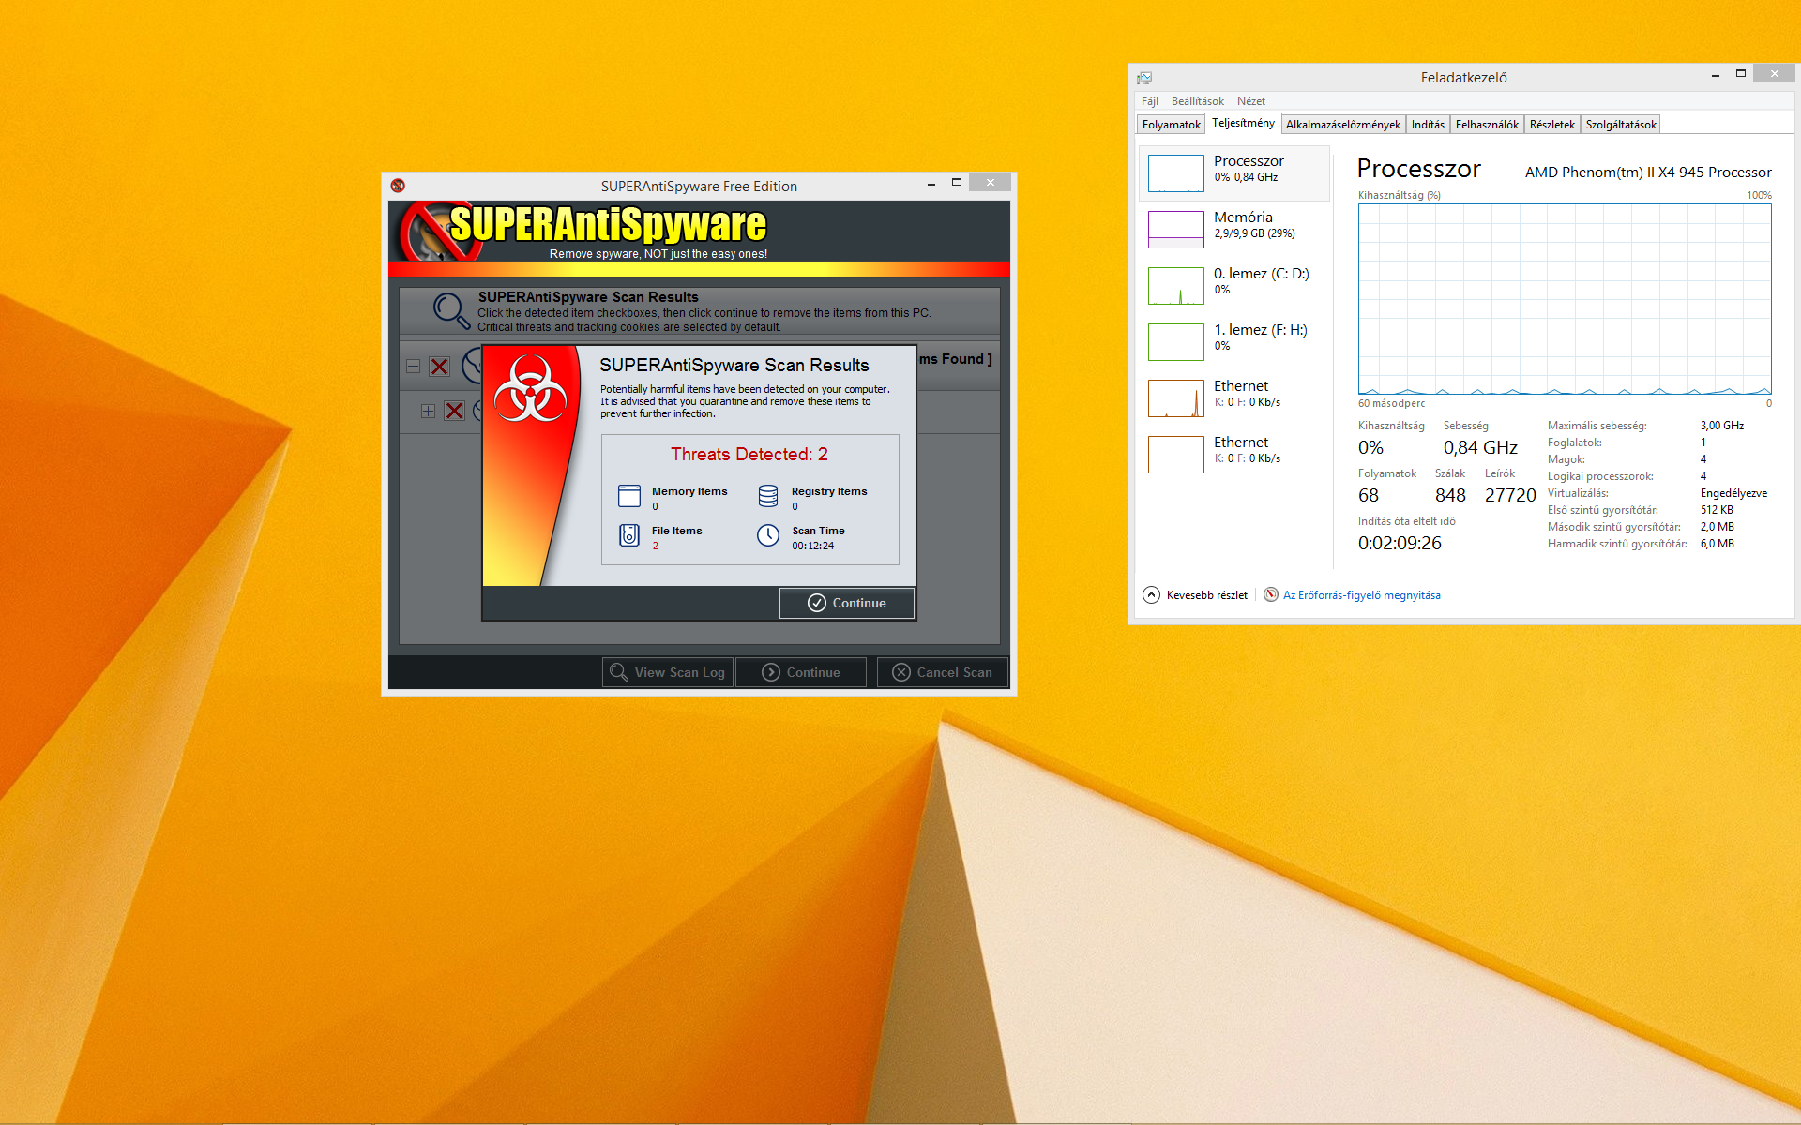Screen dimensions: 1801x1125
Task: Click the Scan Time clock icon
Action: (768, 535)
